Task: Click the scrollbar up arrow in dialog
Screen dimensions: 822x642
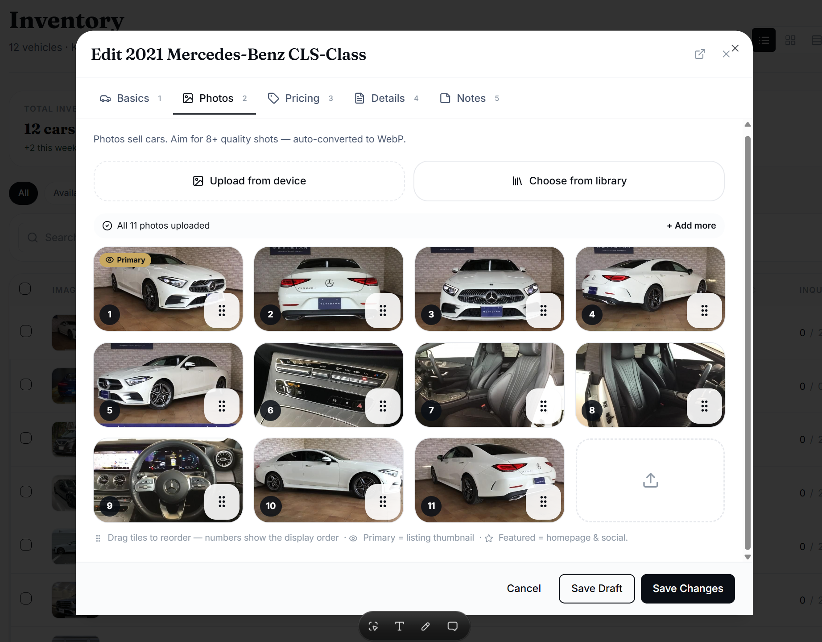Action: click(x=748, y=125)
